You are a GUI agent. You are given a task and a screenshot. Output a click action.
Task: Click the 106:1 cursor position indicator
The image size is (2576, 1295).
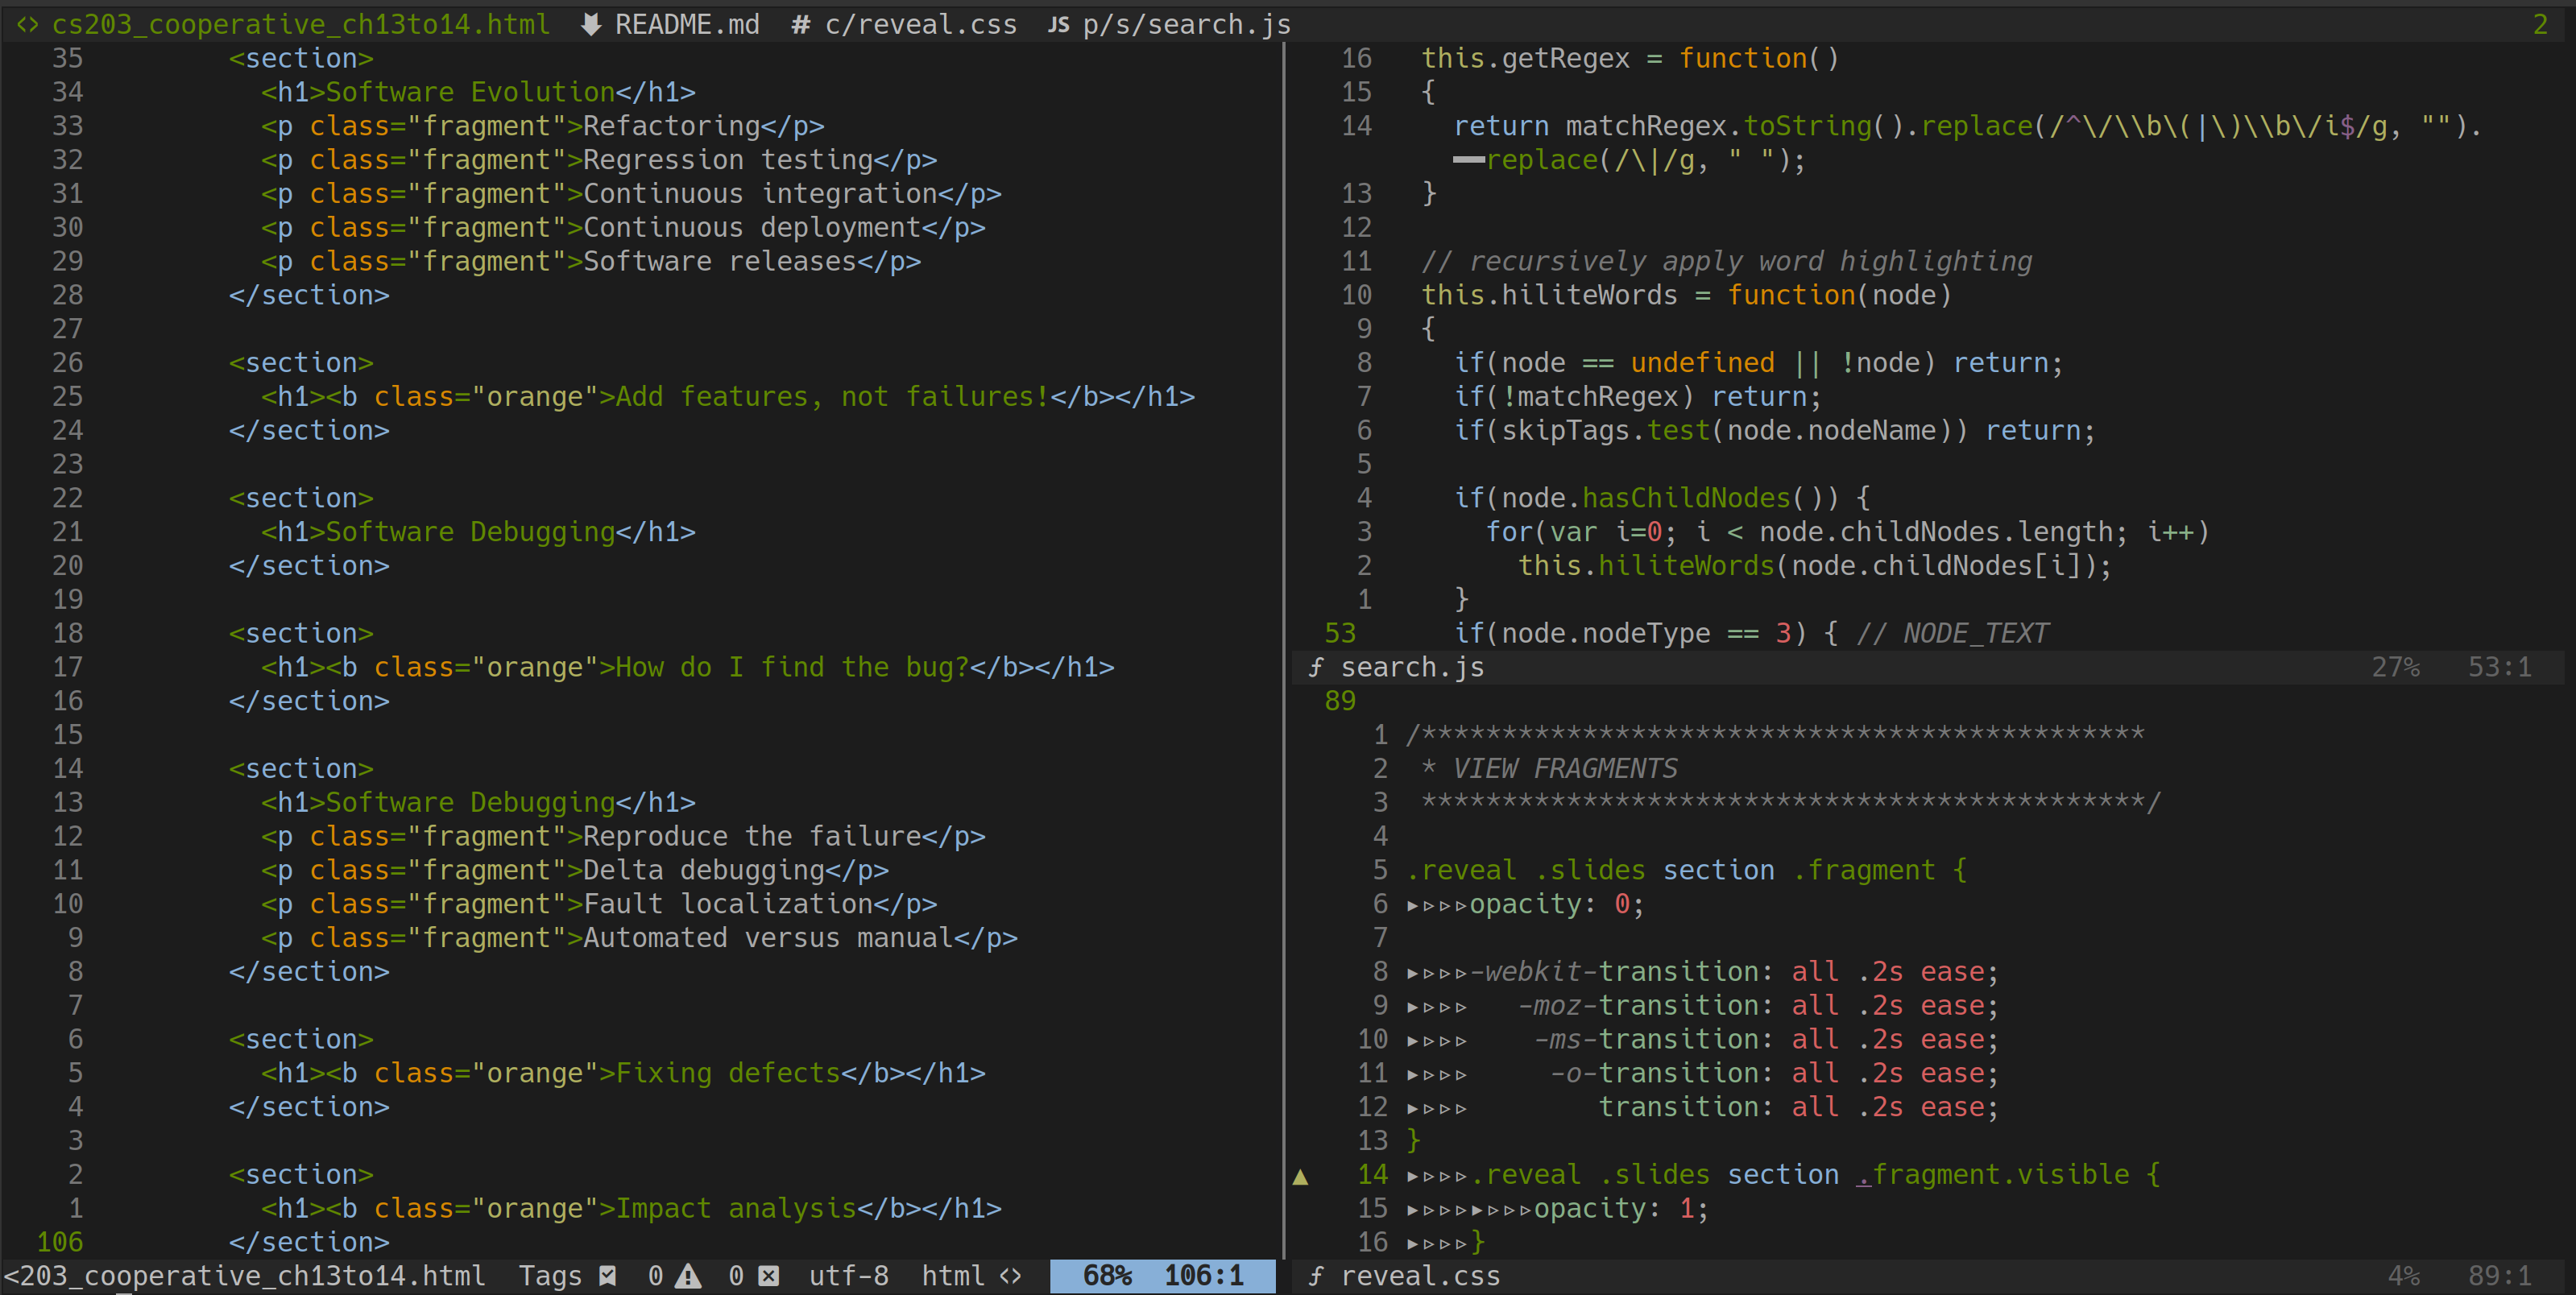pos(1203,1276)
